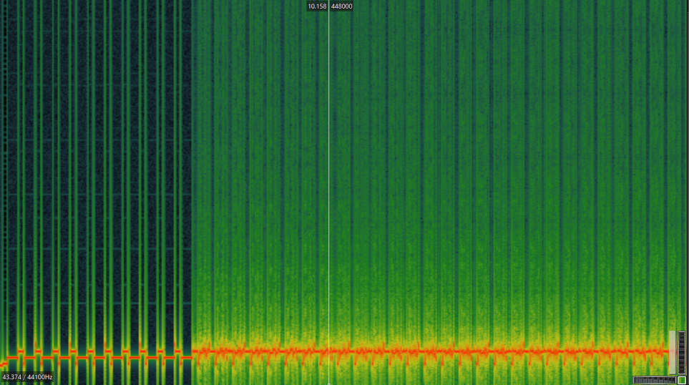Viewport: 689px width, 385px height.
Task: Click the 43.374 / 44100Hz duration label
Action: [27, 377]
